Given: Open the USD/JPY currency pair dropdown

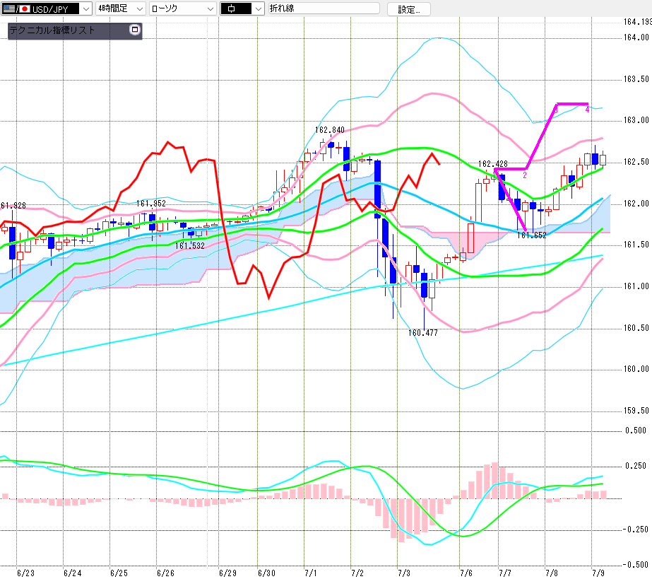Looking at the screenshot, I should click(85, 8).
